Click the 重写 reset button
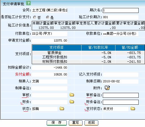145x127 pixels. pos(76,123)
